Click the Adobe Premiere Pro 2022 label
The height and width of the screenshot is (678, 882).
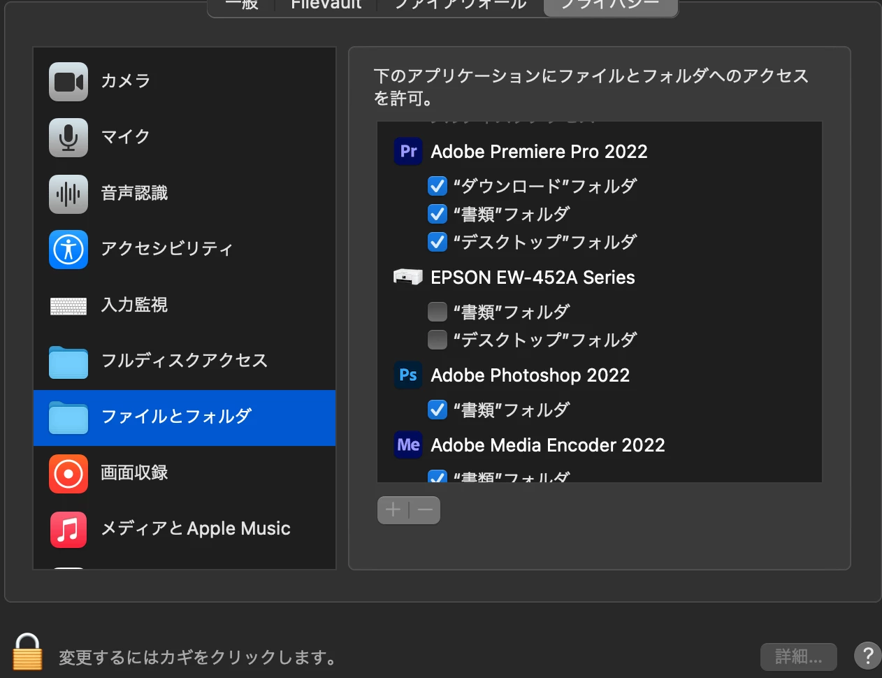pyautogui.click(x=539, y=152)
